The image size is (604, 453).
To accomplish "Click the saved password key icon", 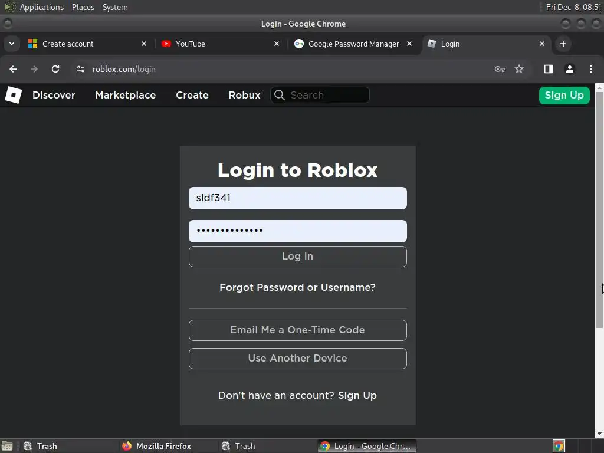I will [x=500, y=69].
